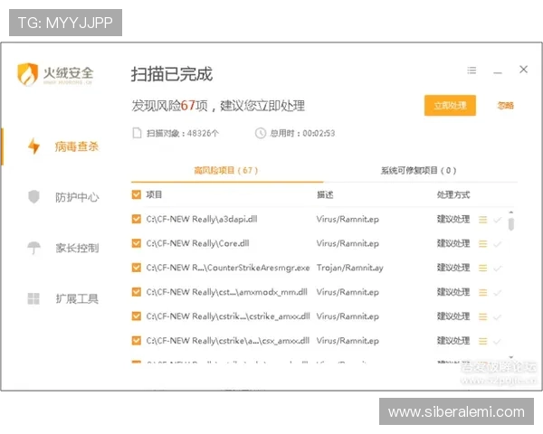Open 建议处理 dropdown for csx_amxx.dll
The width and height of the screenshot is (543, 434).
click(x=453, y=341)
